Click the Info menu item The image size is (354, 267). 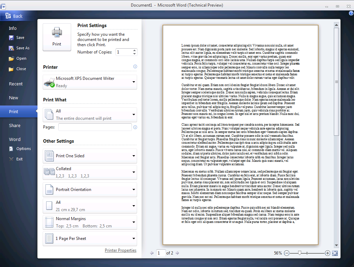12,28
